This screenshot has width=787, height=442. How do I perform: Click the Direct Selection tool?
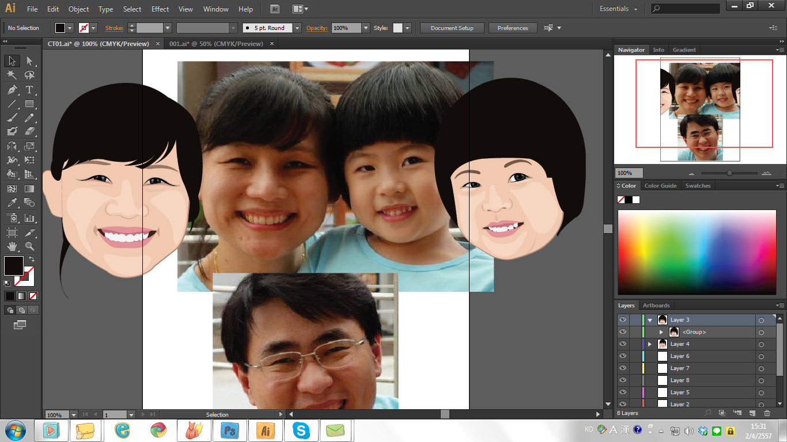[x=29, y=61]
